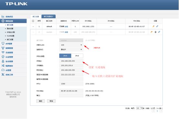
Task: Open the VLAN settings submenu item
Action: (x=11, y=36)
